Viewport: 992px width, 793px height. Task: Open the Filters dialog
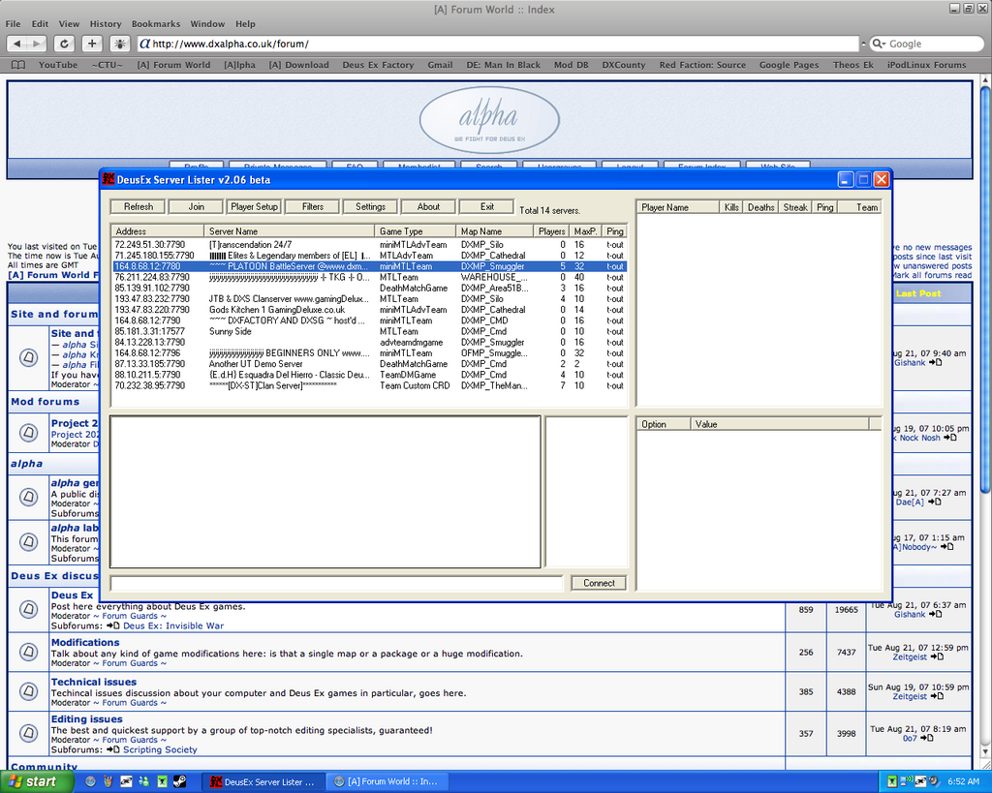pyautogui.click(x=313, y=207)
